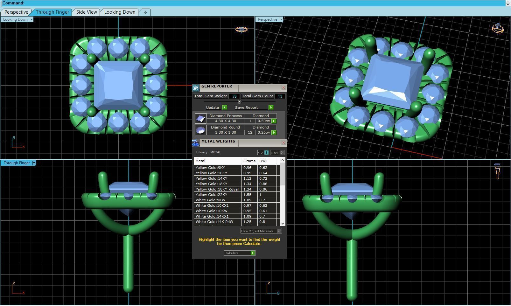Click the Diamond Round gem thumbnail icon
The width and height of the screenshot is (511, 306).
200,130
